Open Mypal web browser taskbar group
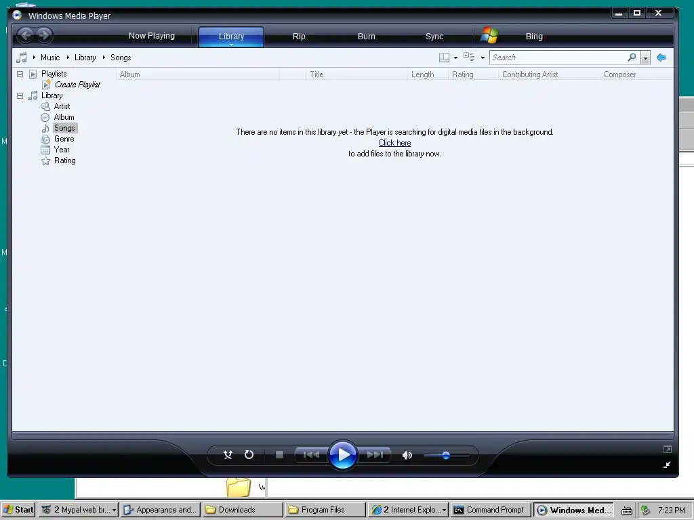Viewport: 694px width, 520px height. (79, 510)
